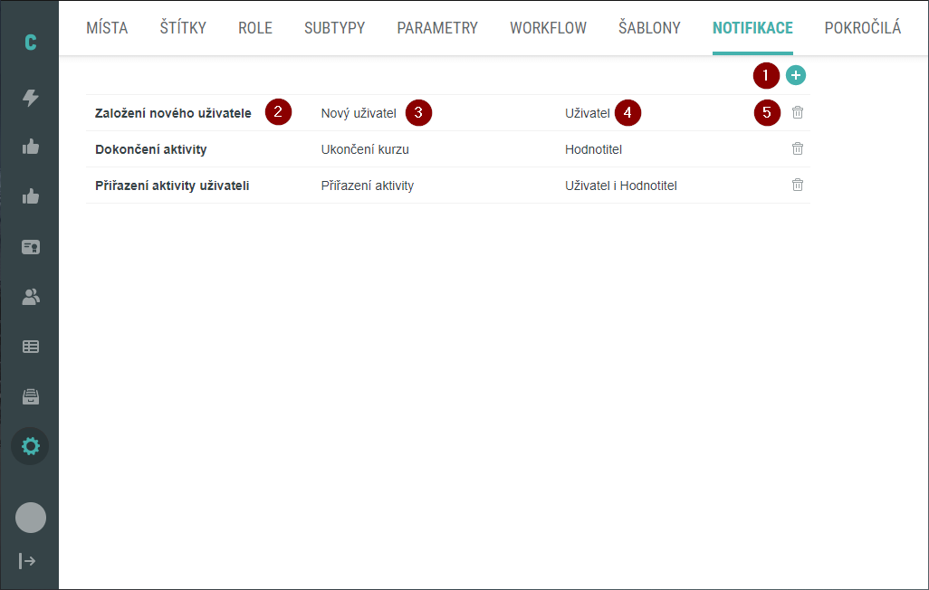This screenshot has height=590, width=929.
Task: Select the table view icon in sidebar
Action: tap(30, 346)
